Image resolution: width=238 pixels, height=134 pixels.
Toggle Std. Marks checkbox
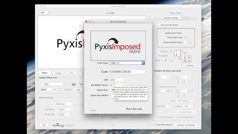(x=43, y=109)
